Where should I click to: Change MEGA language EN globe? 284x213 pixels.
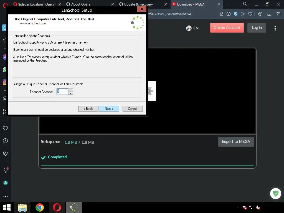point(192,28)
